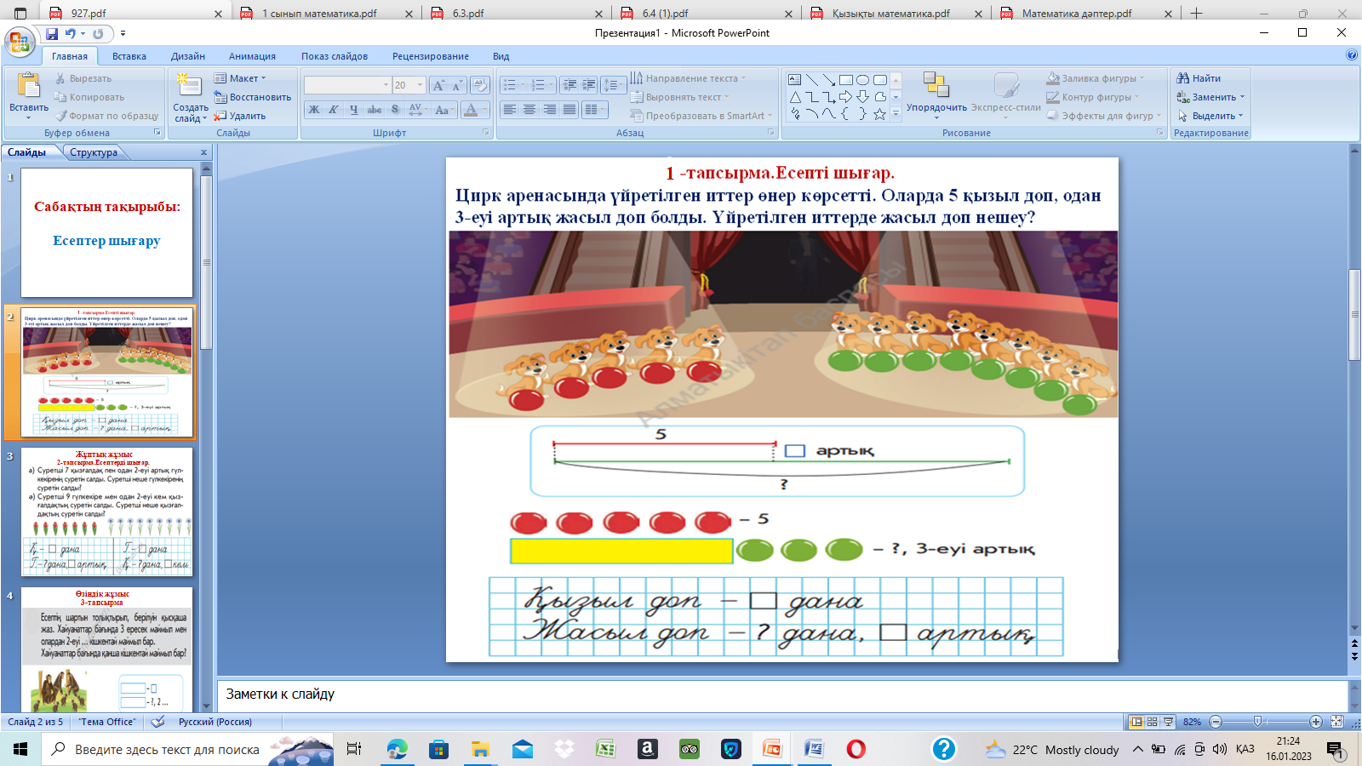Switch to Slide Sorter view
Image resolution: width=1362 pixels, height=766 pixels.
point(1152,722)
